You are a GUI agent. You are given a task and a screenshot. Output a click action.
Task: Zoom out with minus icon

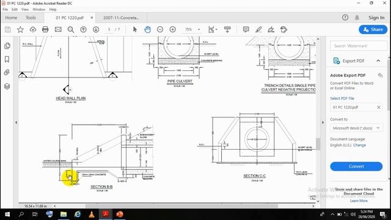click(x=160, y=29)
